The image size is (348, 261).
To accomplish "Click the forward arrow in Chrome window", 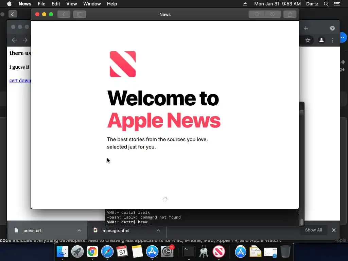I will pyautogui.click(x=25, y=40).
